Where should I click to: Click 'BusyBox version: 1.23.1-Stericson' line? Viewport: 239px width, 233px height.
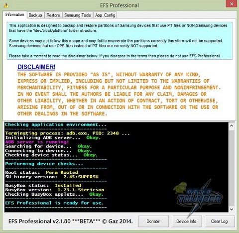click(x=55, y=190)
